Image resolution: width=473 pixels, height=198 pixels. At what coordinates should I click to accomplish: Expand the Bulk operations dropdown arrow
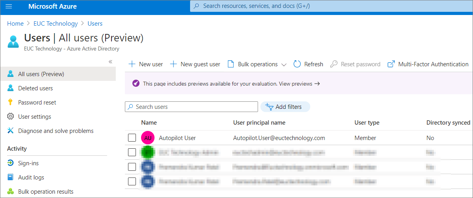pyautogui.click(x=284, y=64)
